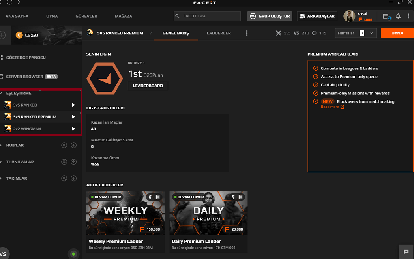Click the search magnifier icon in FACEIT search

[178, 16]
